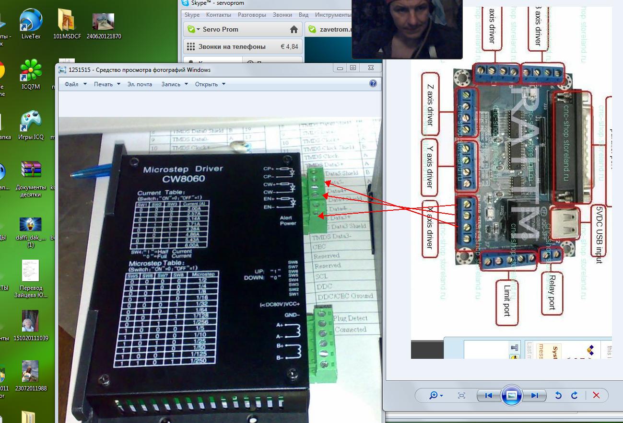Open the Звонки menu in Skype

click(x=282, y=15)
